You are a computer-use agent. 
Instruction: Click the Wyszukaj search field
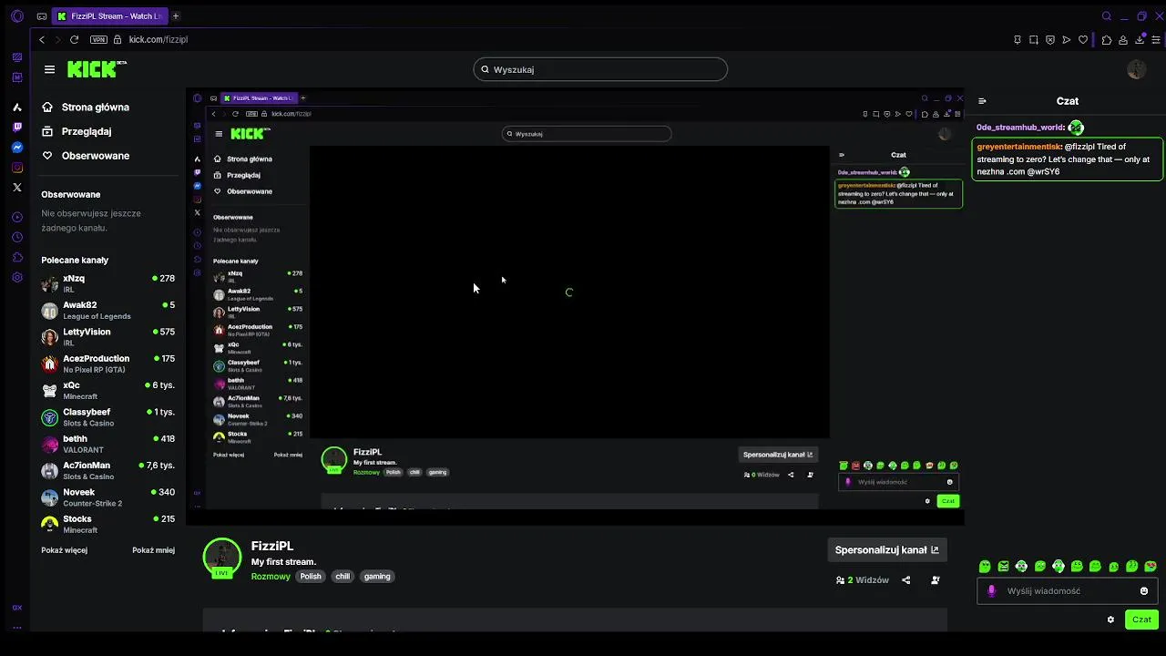coord(600,69)
